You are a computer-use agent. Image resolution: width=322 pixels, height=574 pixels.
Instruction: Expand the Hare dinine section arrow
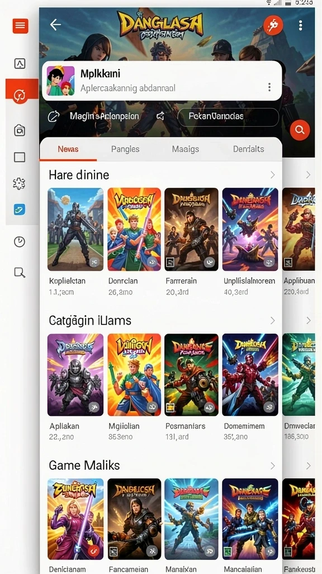272,175
